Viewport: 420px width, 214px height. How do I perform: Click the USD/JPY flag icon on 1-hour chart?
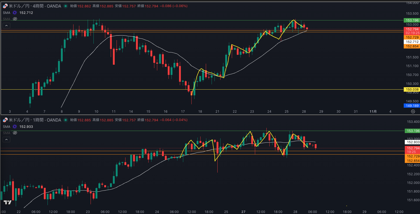click(5, 120)
